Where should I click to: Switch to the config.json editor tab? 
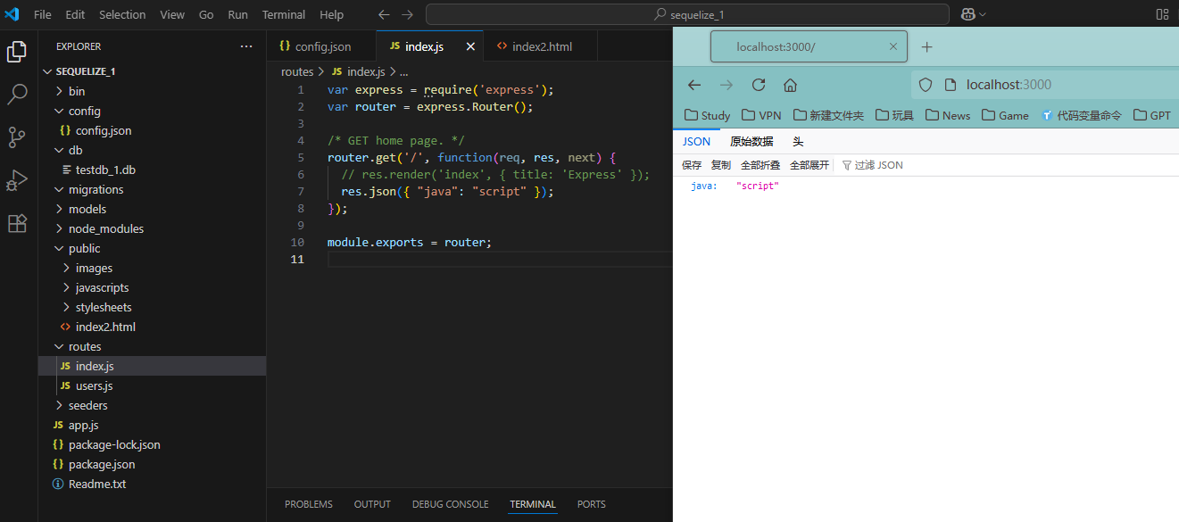(322, 46)
